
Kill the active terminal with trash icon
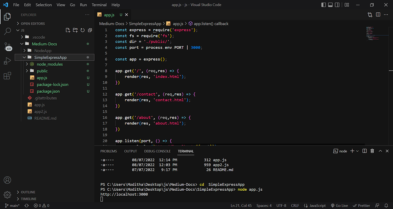point(372,151)
